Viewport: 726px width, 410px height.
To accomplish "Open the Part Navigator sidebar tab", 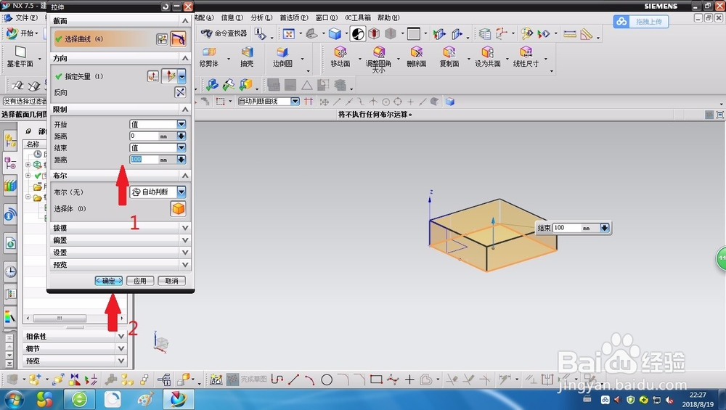I will pos(10,163).
